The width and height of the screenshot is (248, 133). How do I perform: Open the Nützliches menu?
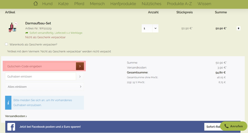click(151, 4)
